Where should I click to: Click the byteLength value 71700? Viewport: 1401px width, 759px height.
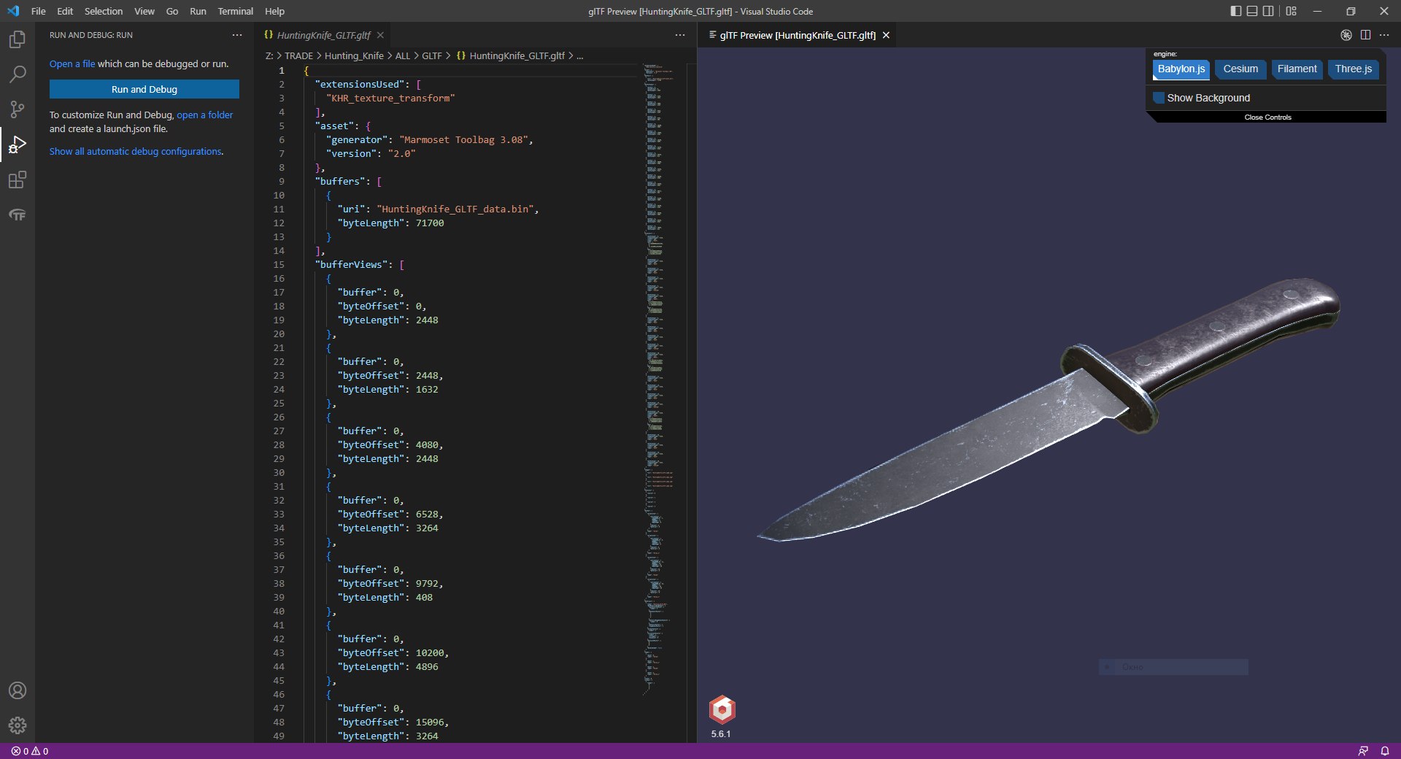(x=430, y=223)
